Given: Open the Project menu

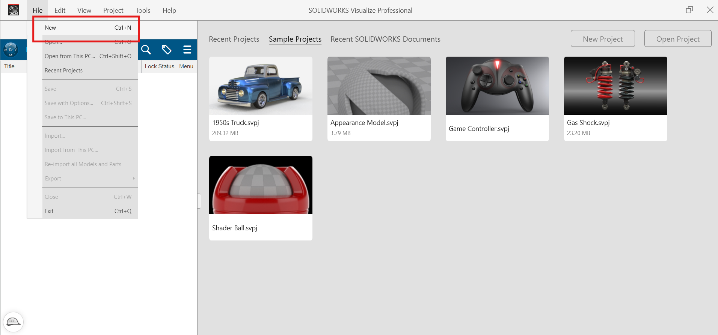Looking at the screenshot, I should (113, 11).
